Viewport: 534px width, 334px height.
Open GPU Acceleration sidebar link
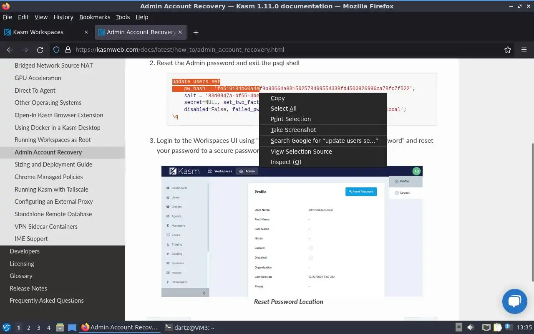38,78
